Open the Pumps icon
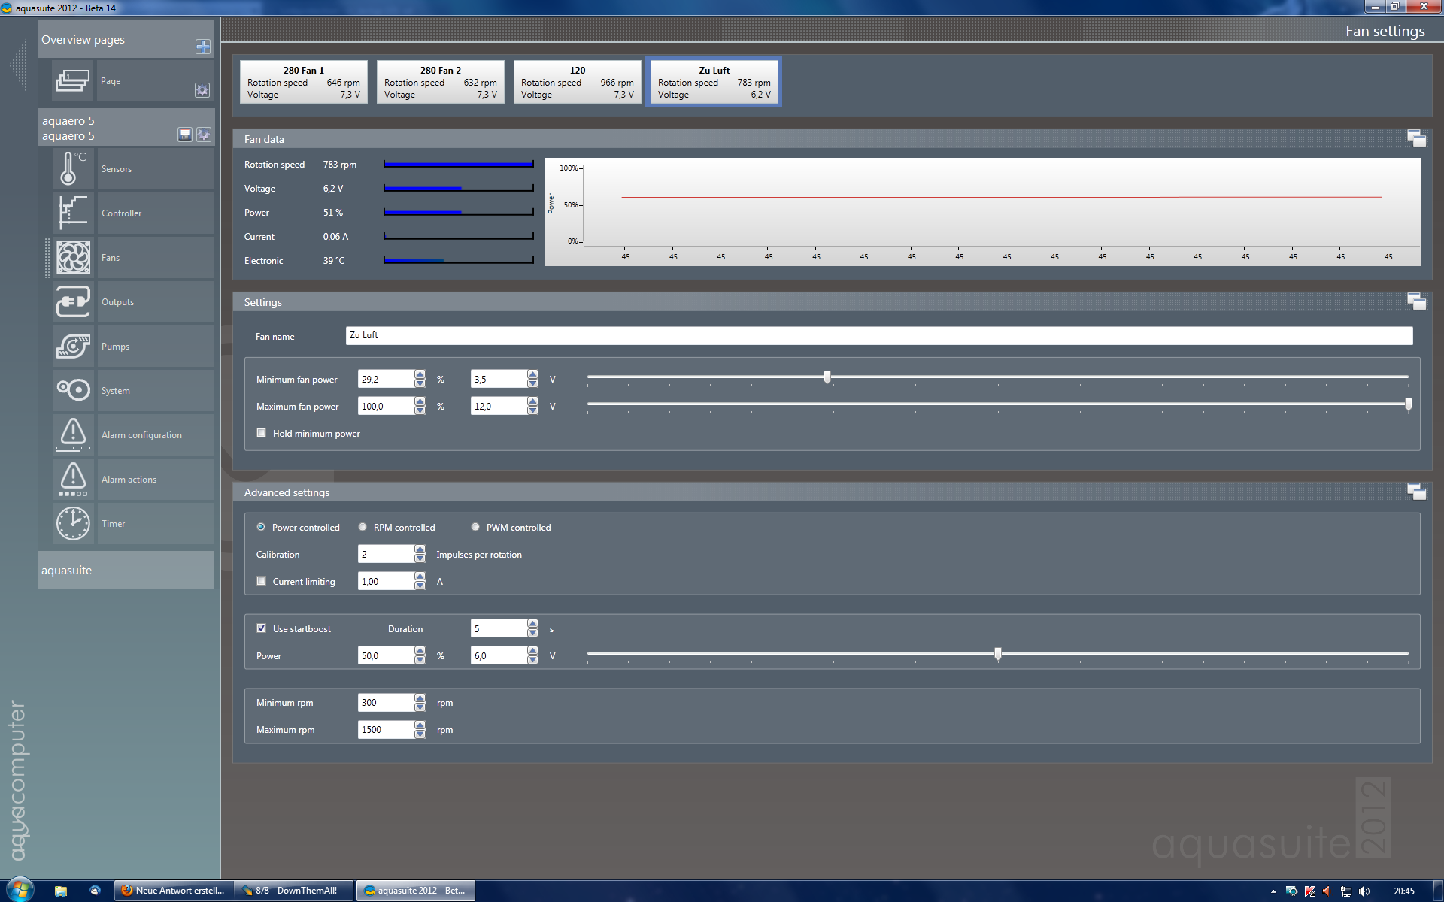 point(73,347)
